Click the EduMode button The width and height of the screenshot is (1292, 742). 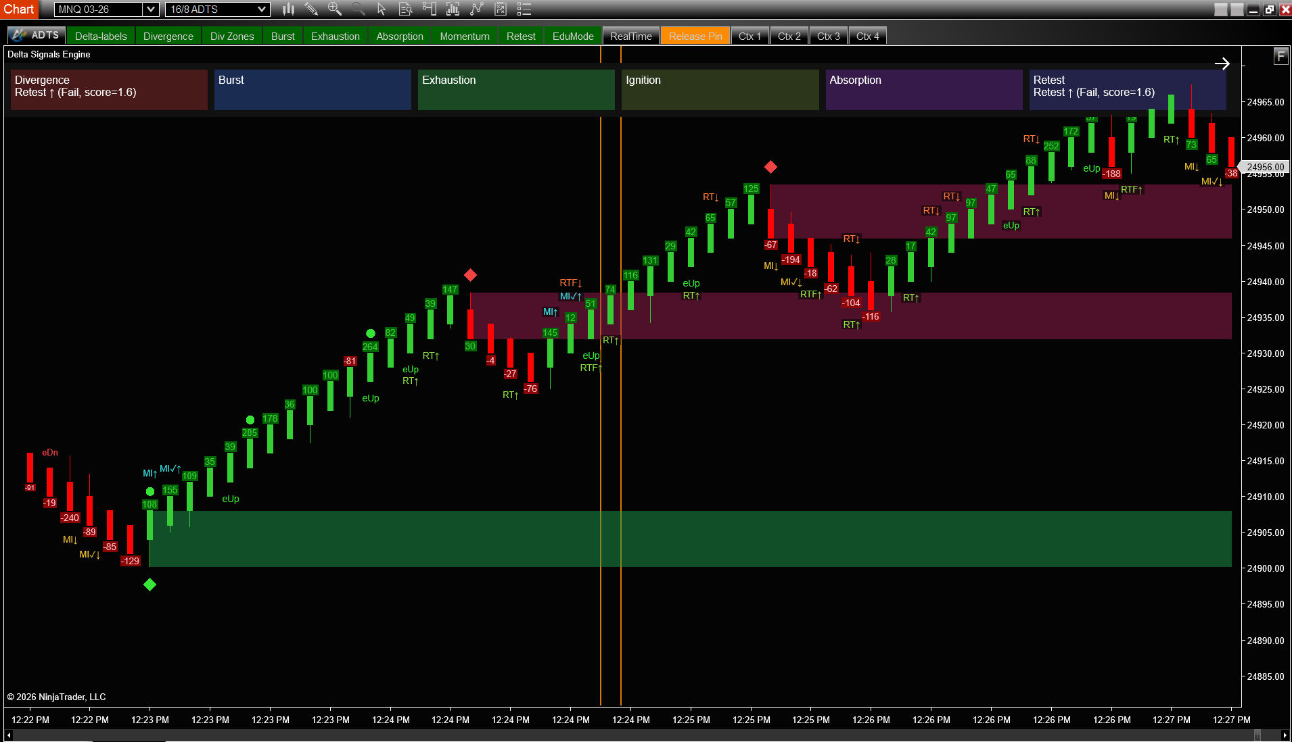pos(572,35)
